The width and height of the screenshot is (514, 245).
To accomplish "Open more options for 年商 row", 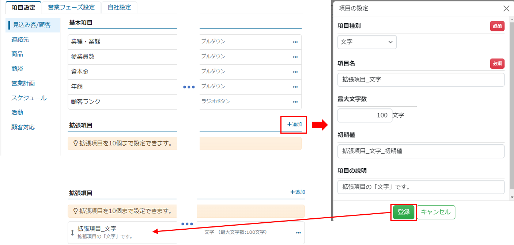I will pyautogui.click(x=295, y=87).
